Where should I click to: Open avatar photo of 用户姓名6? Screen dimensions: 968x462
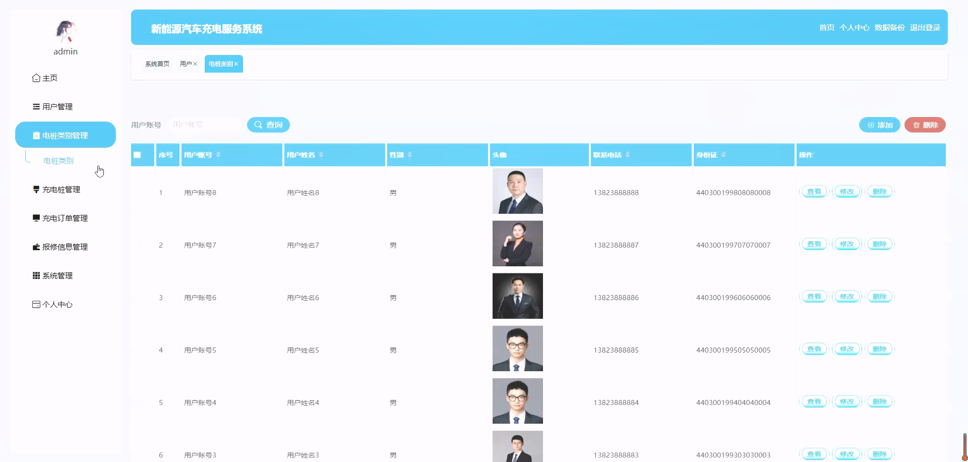(x=518, y=296)
